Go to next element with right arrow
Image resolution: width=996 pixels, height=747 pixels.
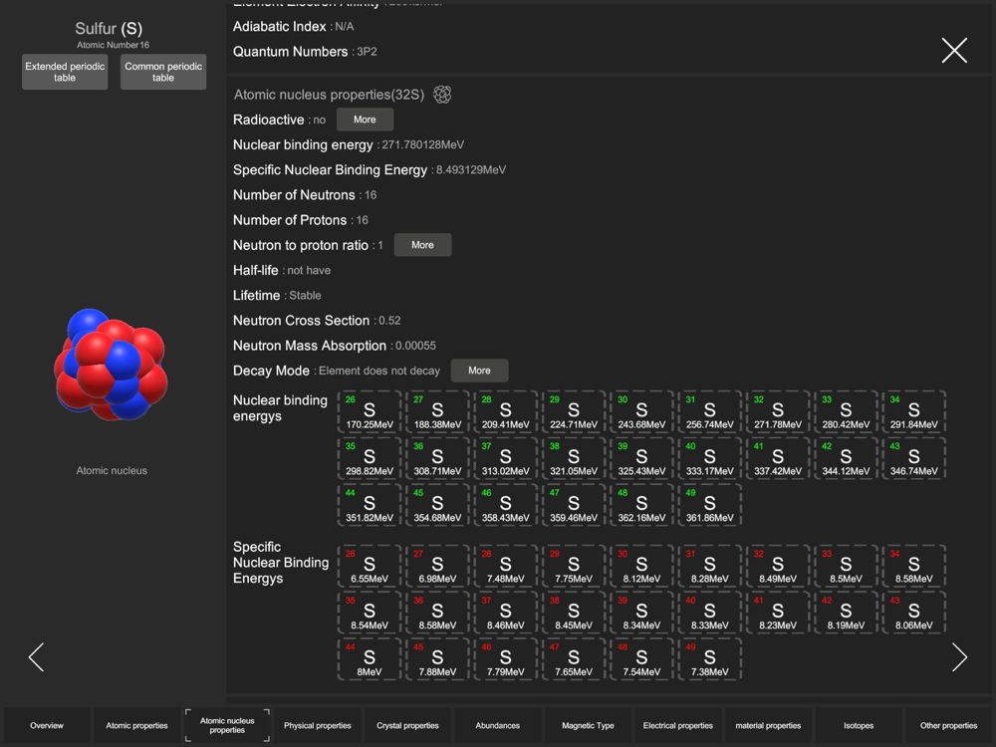(x=959, y=656)
